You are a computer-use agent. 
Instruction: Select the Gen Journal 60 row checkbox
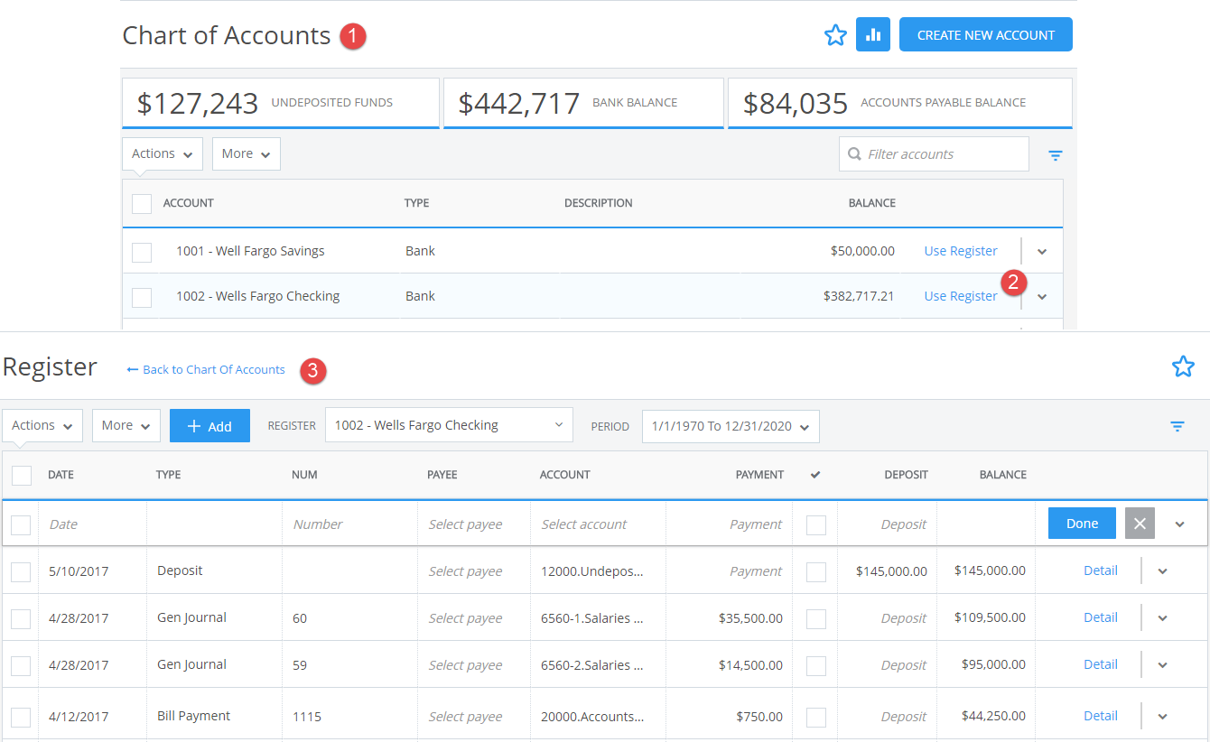point(21,618)
